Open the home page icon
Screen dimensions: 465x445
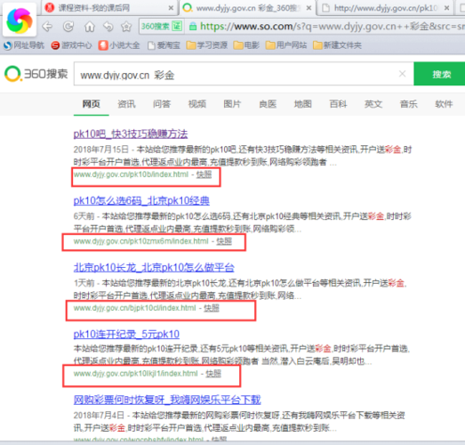tap(90, 27)
